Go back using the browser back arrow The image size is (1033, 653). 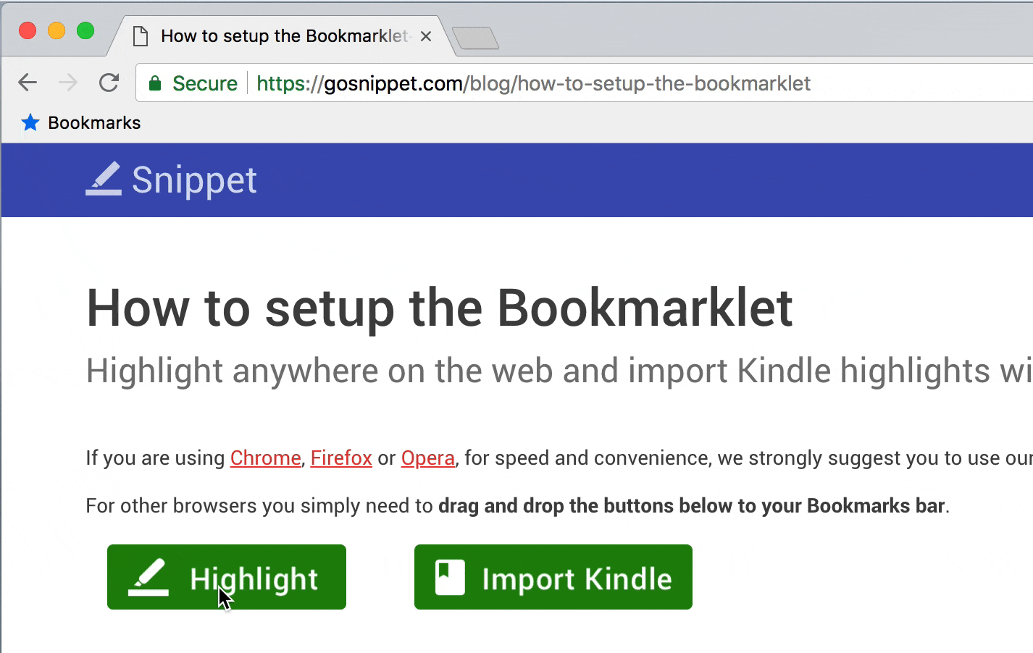tap(28, 83)
